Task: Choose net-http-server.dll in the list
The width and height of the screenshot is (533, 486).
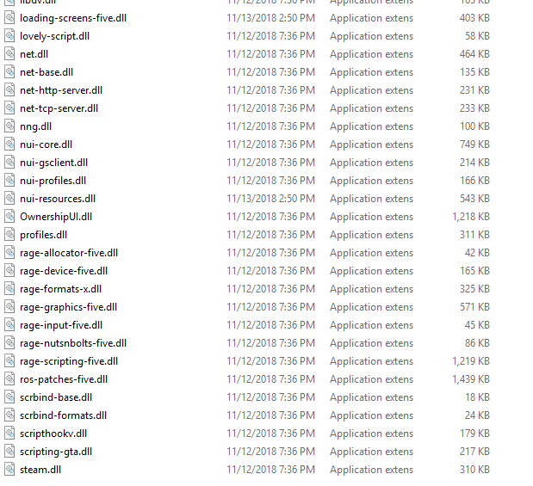Action: (x=61, y=90)
